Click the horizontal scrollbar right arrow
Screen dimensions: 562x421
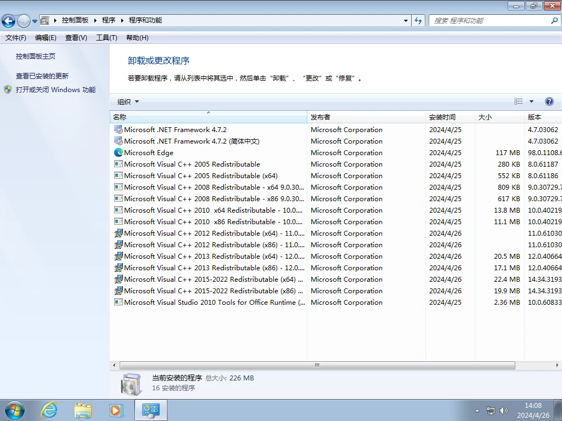tap(557, 365)
